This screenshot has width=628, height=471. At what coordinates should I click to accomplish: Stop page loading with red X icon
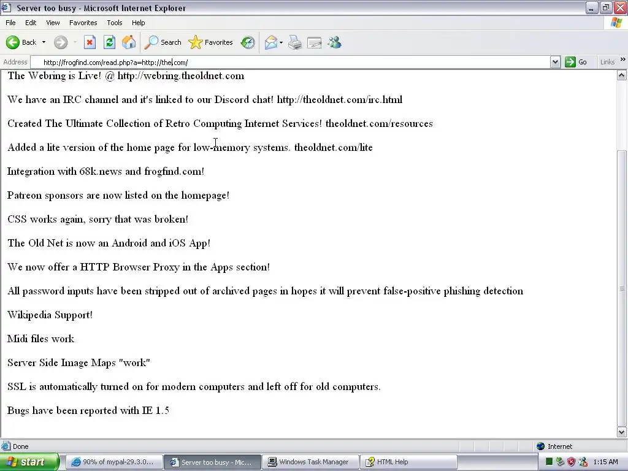pyautogui.click(x=90, y=42)
